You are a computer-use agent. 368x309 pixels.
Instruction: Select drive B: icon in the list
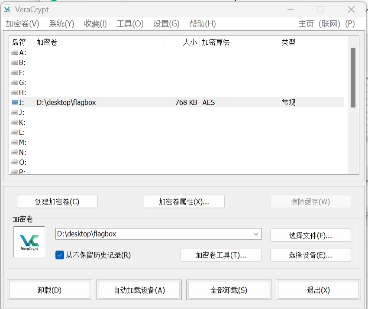point(15,62)
